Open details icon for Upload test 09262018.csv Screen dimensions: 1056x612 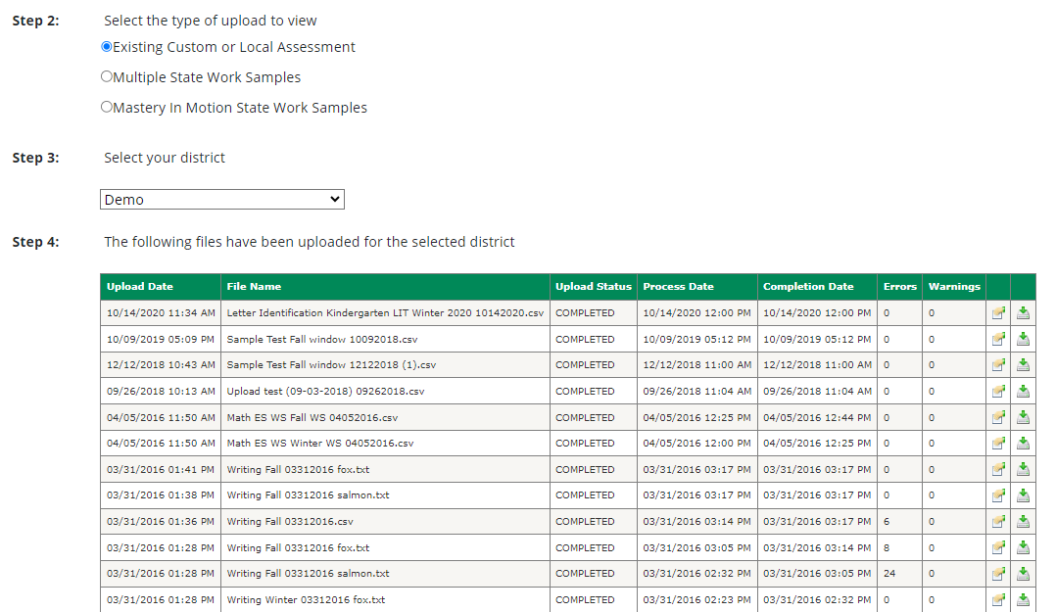998,392
